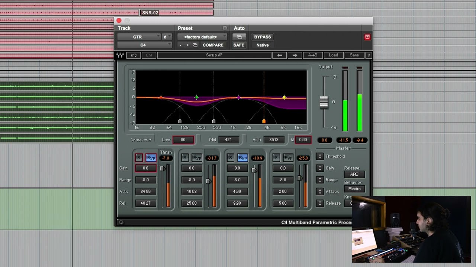Open the factory default preset dropdown
Viewport: 476px width, 267px height.
202,37
